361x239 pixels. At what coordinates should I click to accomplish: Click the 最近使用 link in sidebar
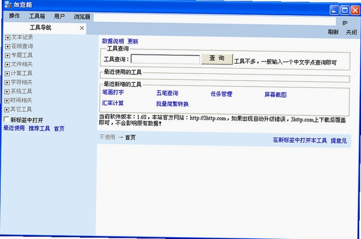[x=14, y=128]
